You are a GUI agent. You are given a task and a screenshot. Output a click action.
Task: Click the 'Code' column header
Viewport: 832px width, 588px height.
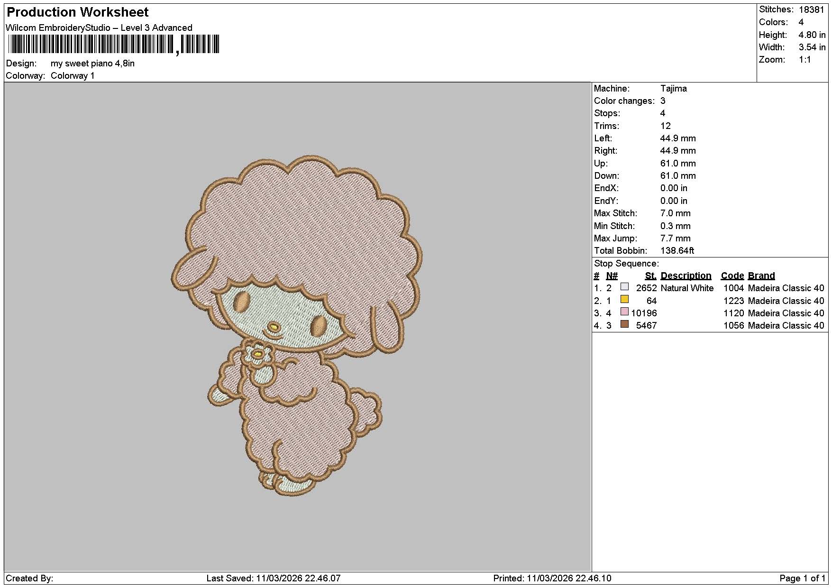pos(732,276)
